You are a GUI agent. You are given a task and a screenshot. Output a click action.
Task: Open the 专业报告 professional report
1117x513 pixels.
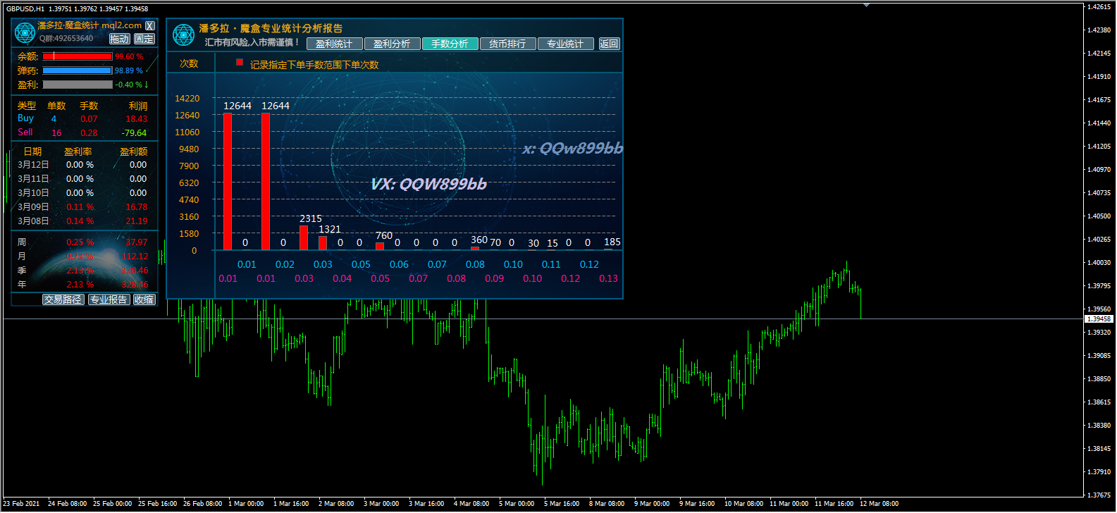click(109, 299)
